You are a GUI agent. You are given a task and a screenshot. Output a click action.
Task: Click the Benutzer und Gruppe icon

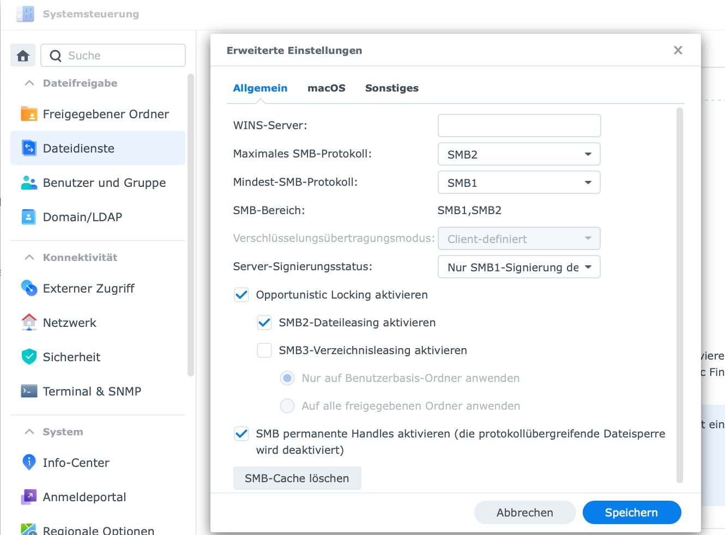tap(29, 183)
